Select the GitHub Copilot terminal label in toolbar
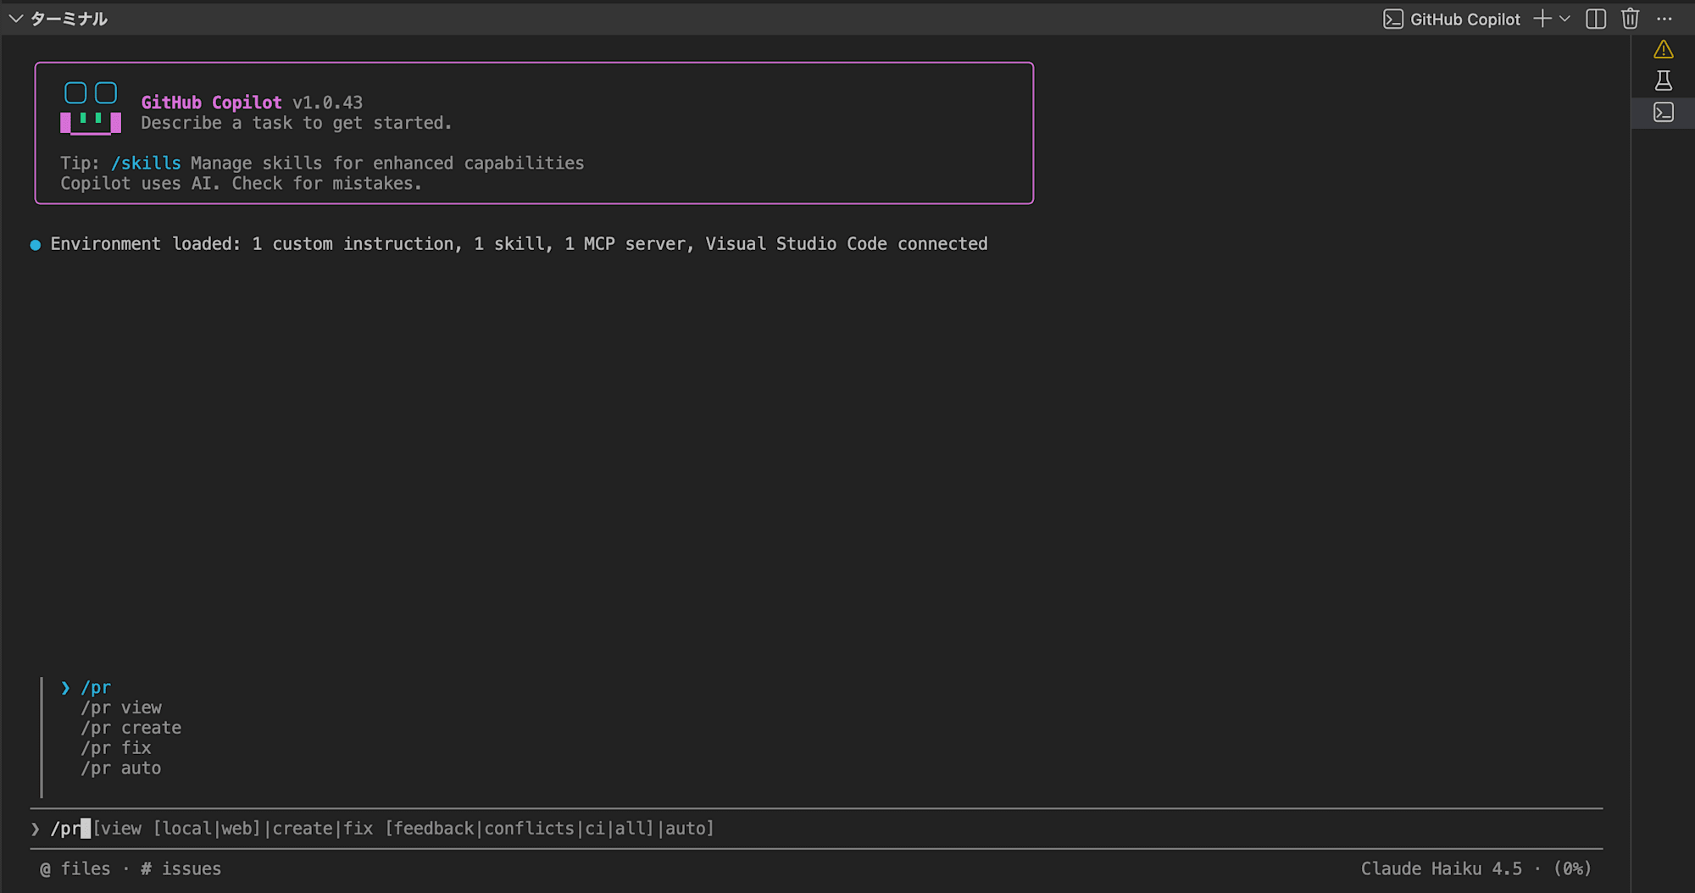Image resolution: width=1695 pixels, height=893 pixels. pos(1464,19)
